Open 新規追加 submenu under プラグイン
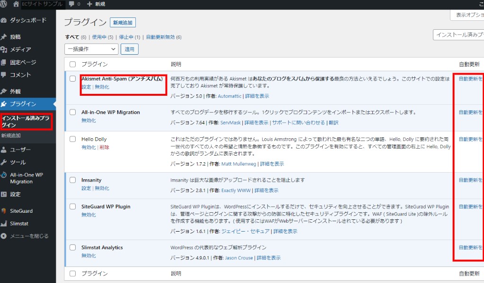 [x=10, y=136]
